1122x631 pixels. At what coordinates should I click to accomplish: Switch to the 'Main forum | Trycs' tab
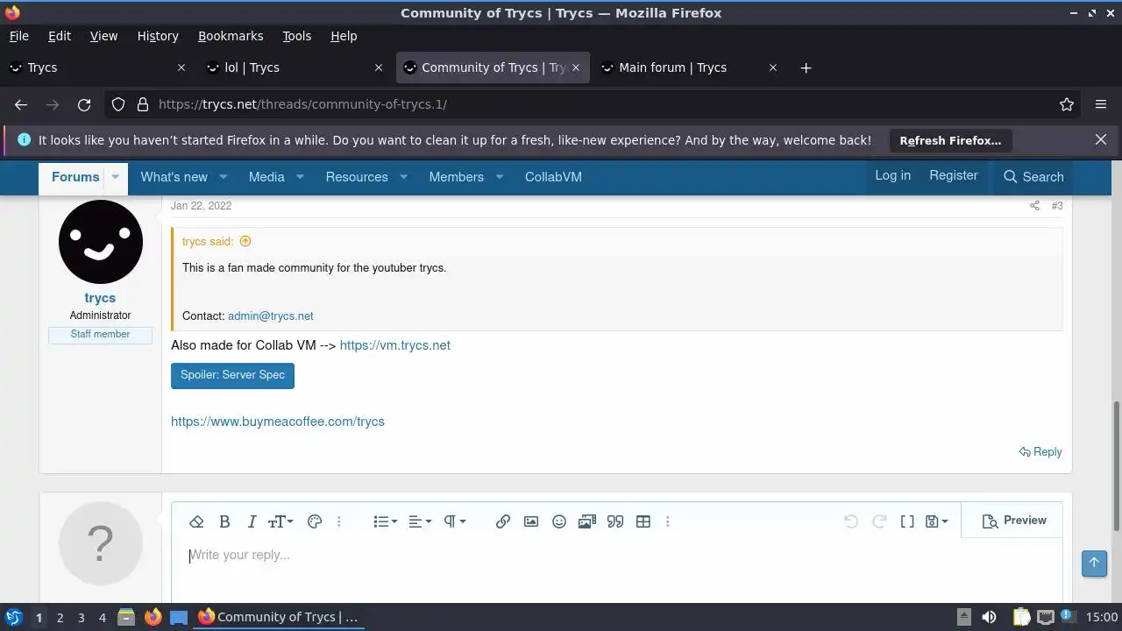tap(689, 67)
